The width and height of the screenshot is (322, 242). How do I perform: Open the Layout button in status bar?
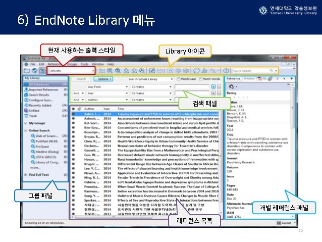pos(284,223)
